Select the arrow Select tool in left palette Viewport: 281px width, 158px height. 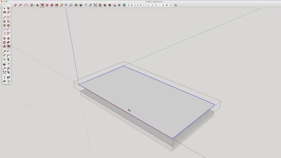click(x=4, y=8)
